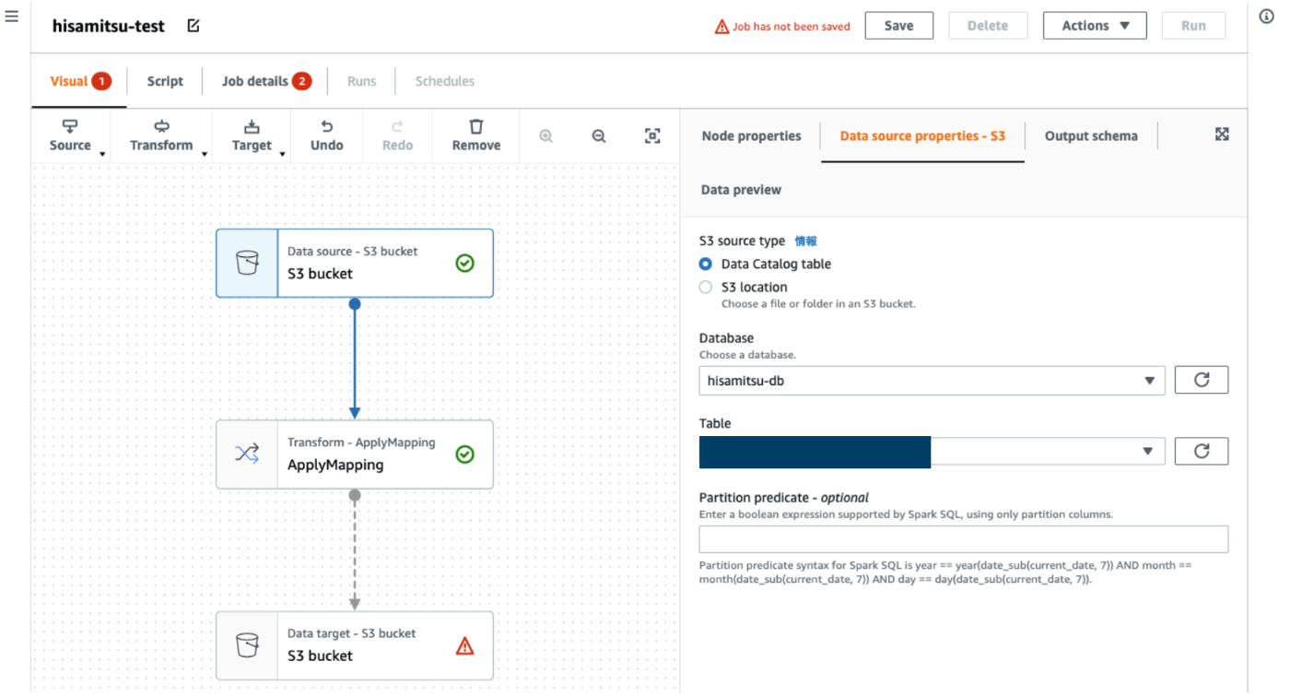
Task: Click the bucket icon on Data source node
Action: pyautogui.click(x=247, y=263)
